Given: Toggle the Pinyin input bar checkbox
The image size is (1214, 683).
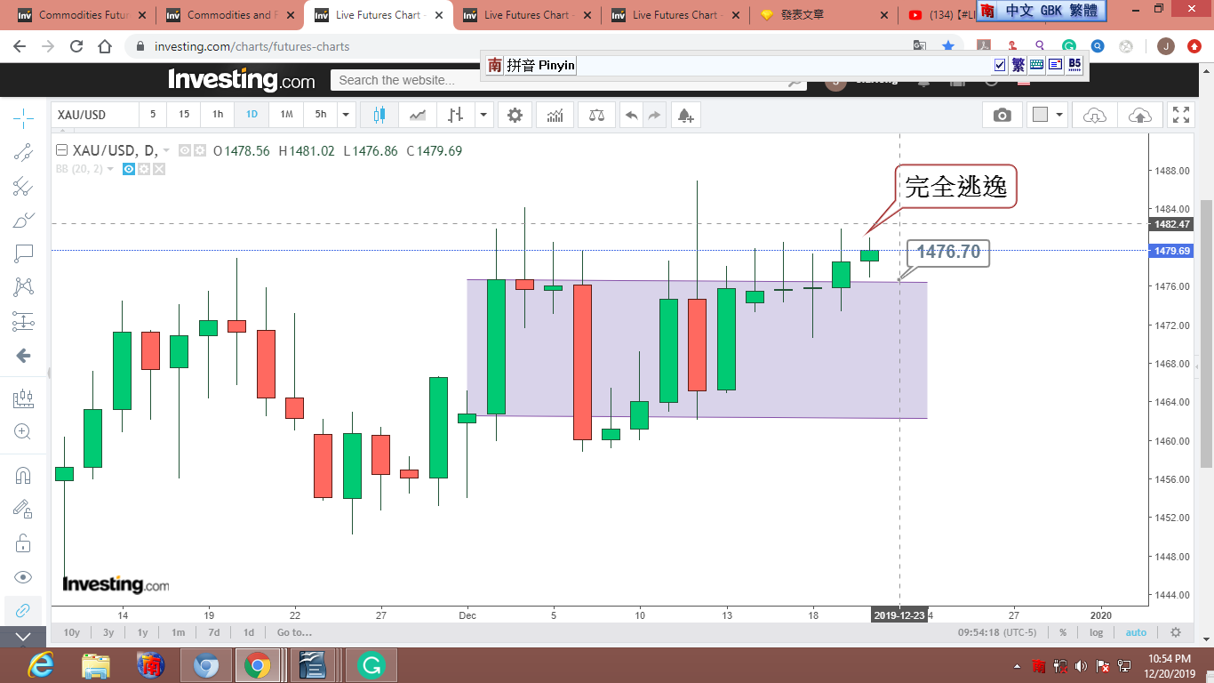Looking at the screenshot, I should (x=1000, y=65).
